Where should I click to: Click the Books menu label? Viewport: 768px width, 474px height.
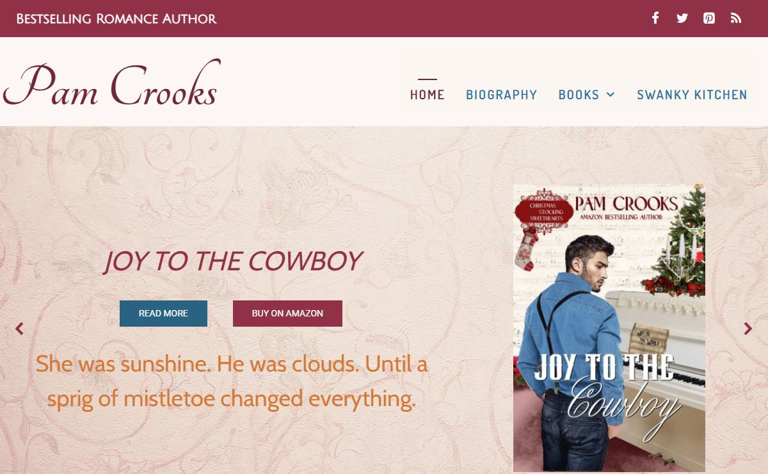(579, 95)
